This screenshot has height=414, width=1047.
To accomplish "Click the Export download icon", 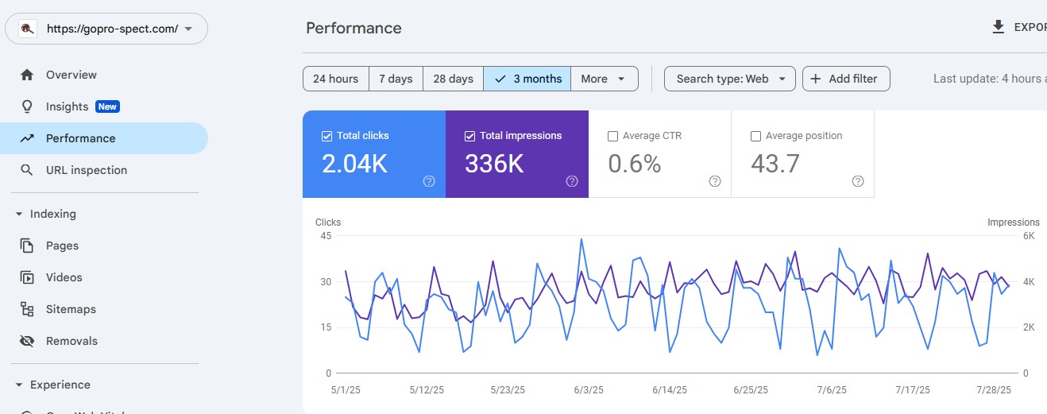I will (x=999, y=27).
